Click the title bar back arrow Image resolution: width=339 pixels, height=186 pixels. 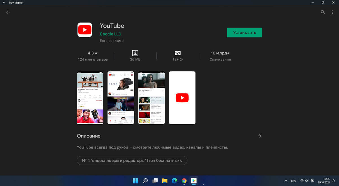pos(4,3)
